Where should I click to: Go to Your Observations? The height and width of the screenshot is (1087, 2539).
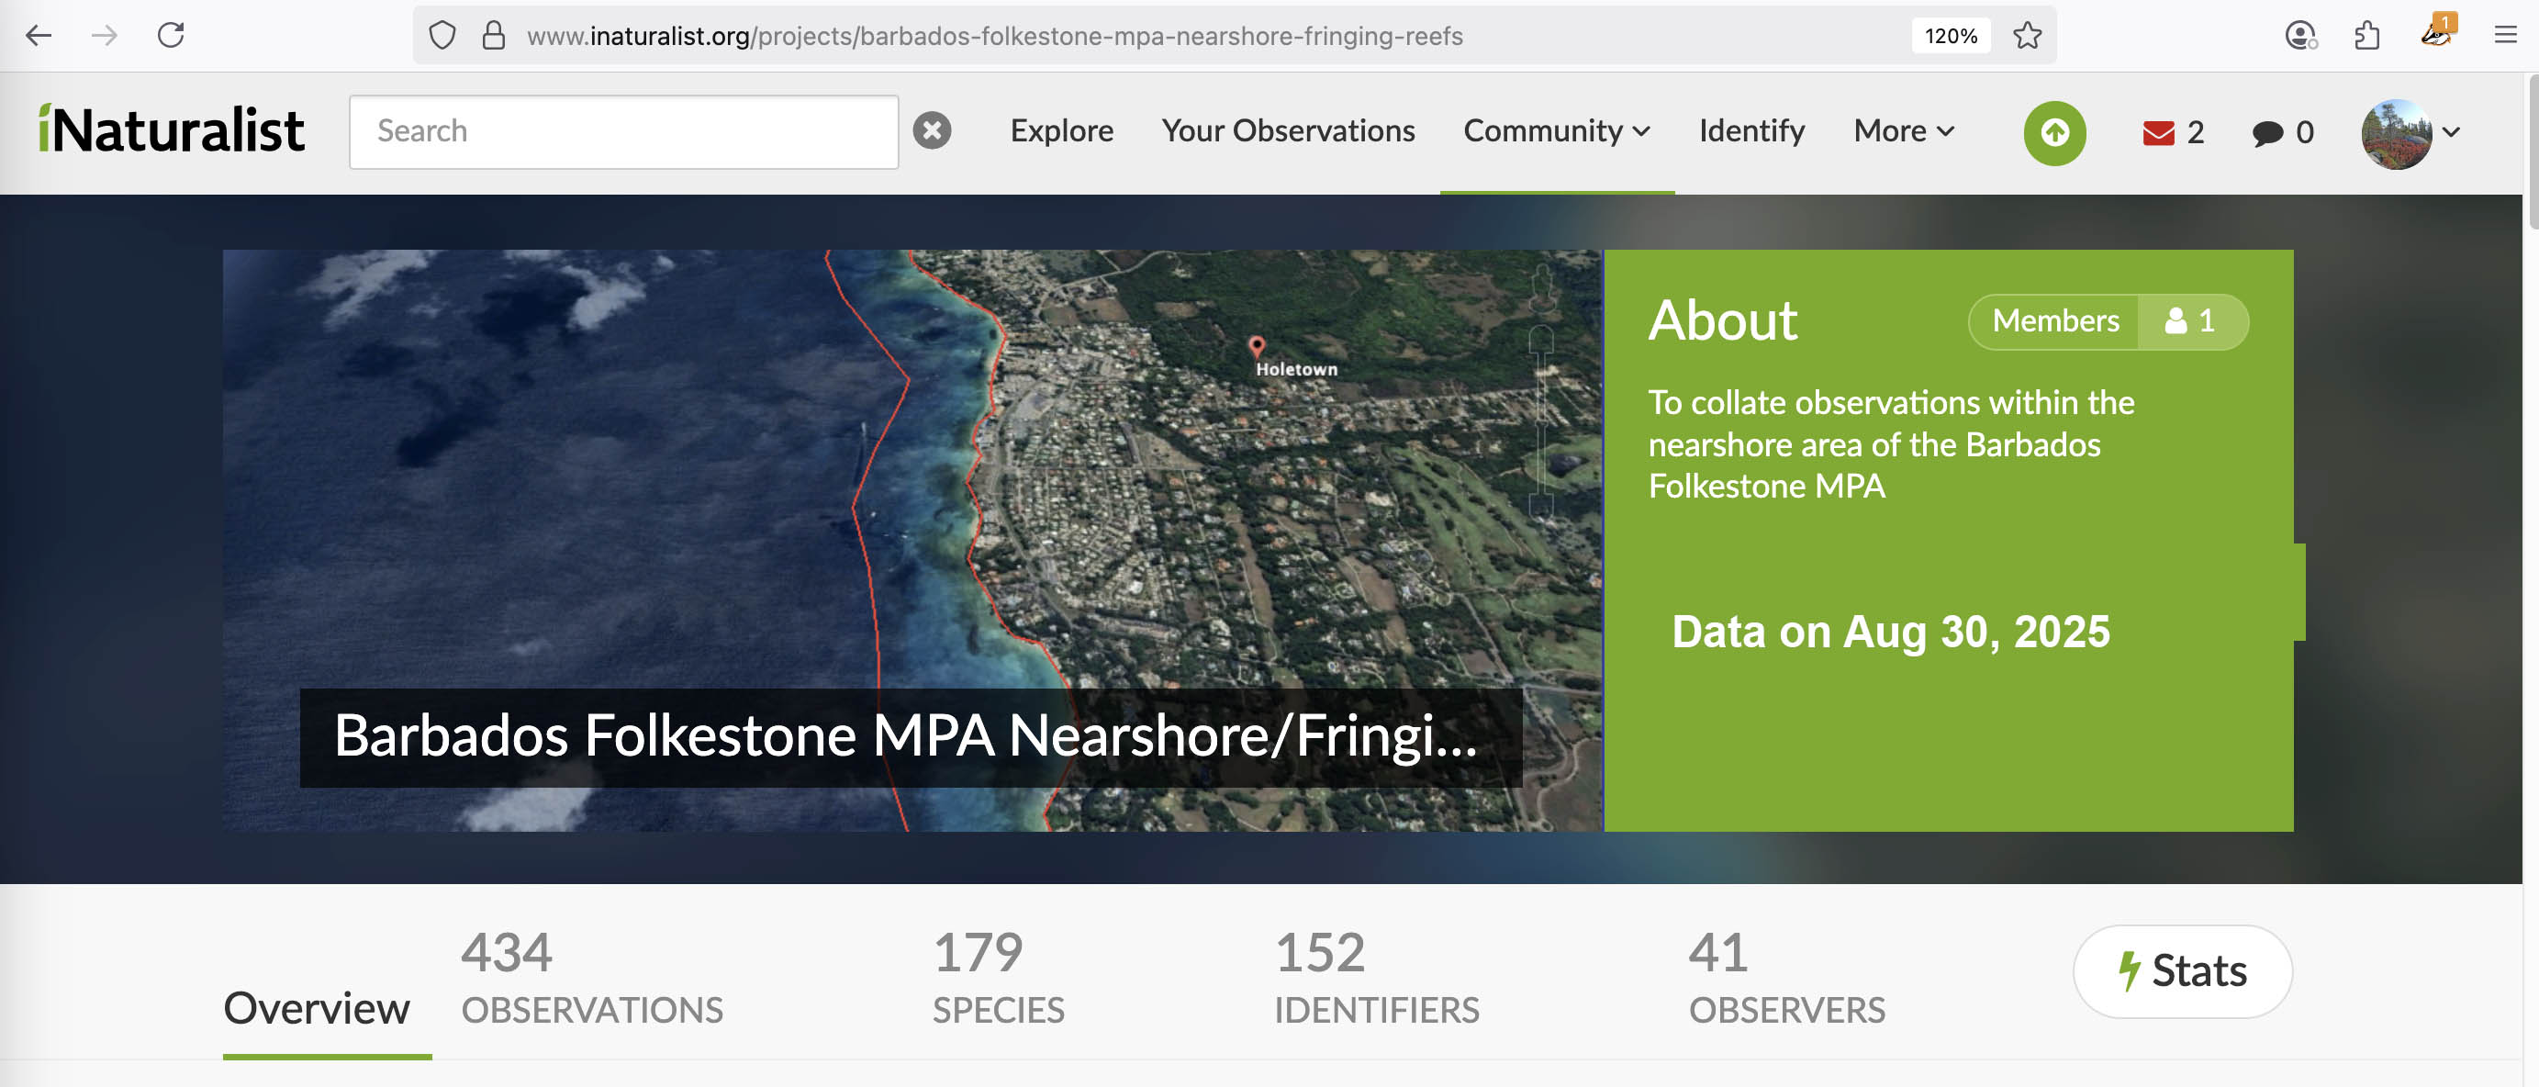[x=1287, y=131]
